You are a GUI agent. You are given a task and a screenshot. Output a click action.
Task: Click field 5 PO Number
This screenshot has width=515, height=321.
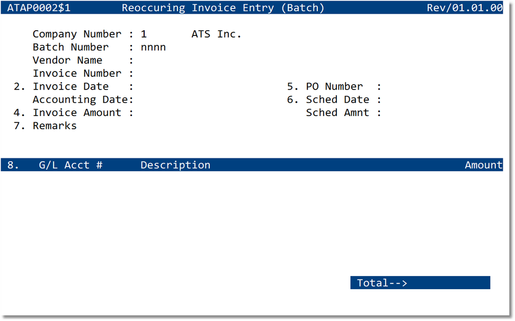pyautogui.click(x=334, y=86)
